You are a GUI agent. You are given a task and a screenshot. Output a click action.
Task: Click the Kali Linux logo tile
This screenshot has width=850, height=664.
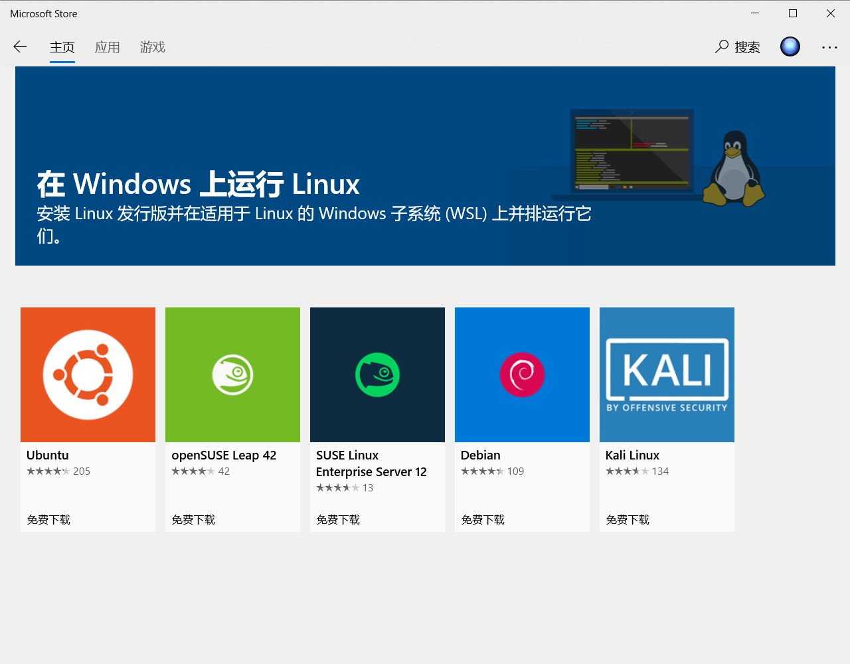[667, 374]
